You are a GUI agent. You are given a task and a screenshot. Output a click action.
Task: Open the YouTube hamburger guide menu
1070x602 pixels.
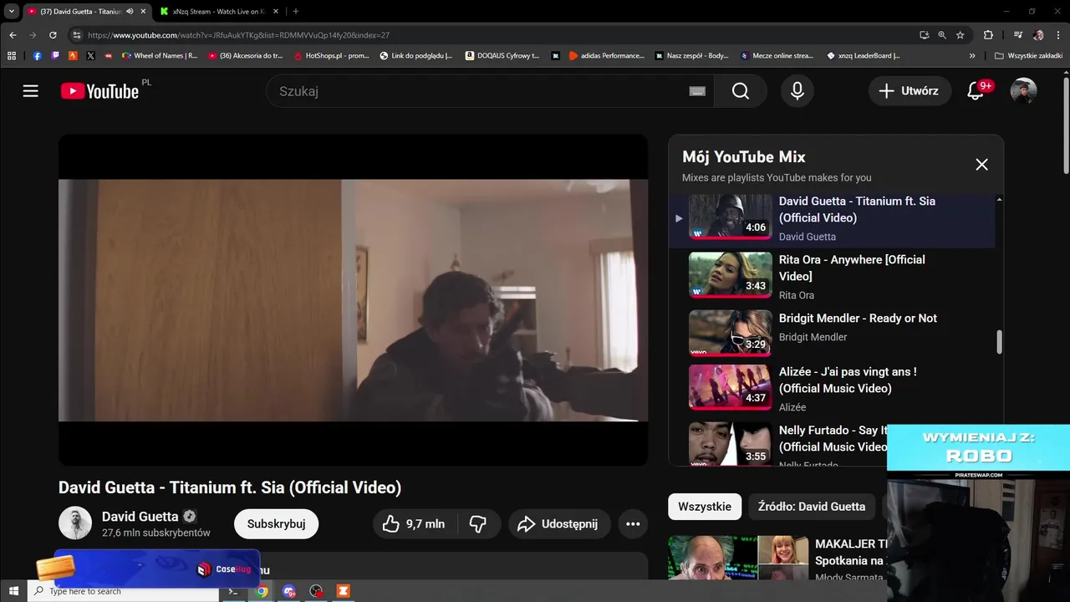point(31,91)
